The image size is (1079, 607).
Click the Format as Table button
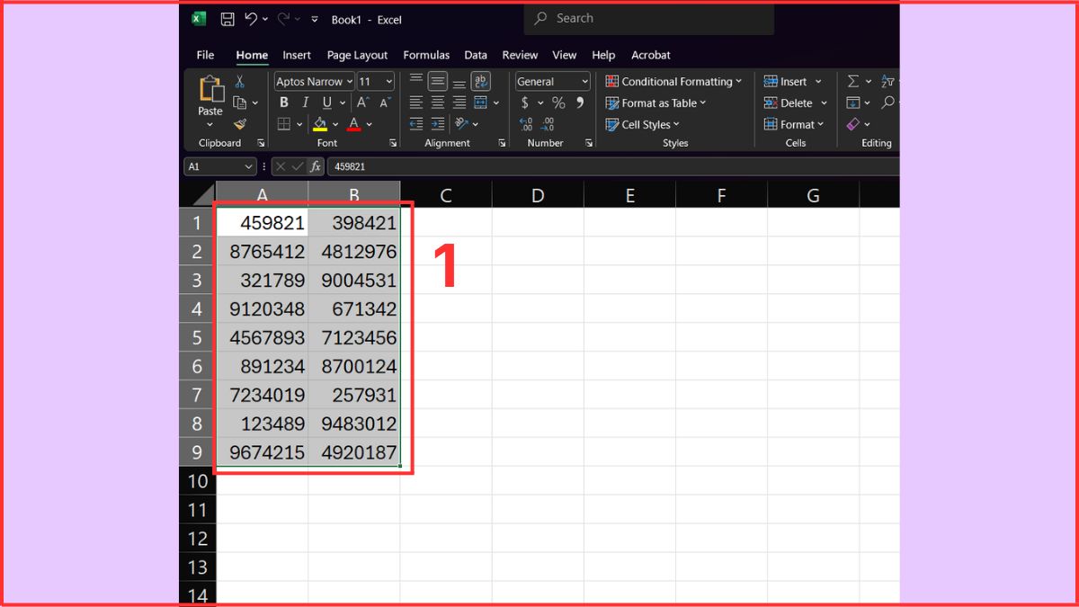coord(655,103)
